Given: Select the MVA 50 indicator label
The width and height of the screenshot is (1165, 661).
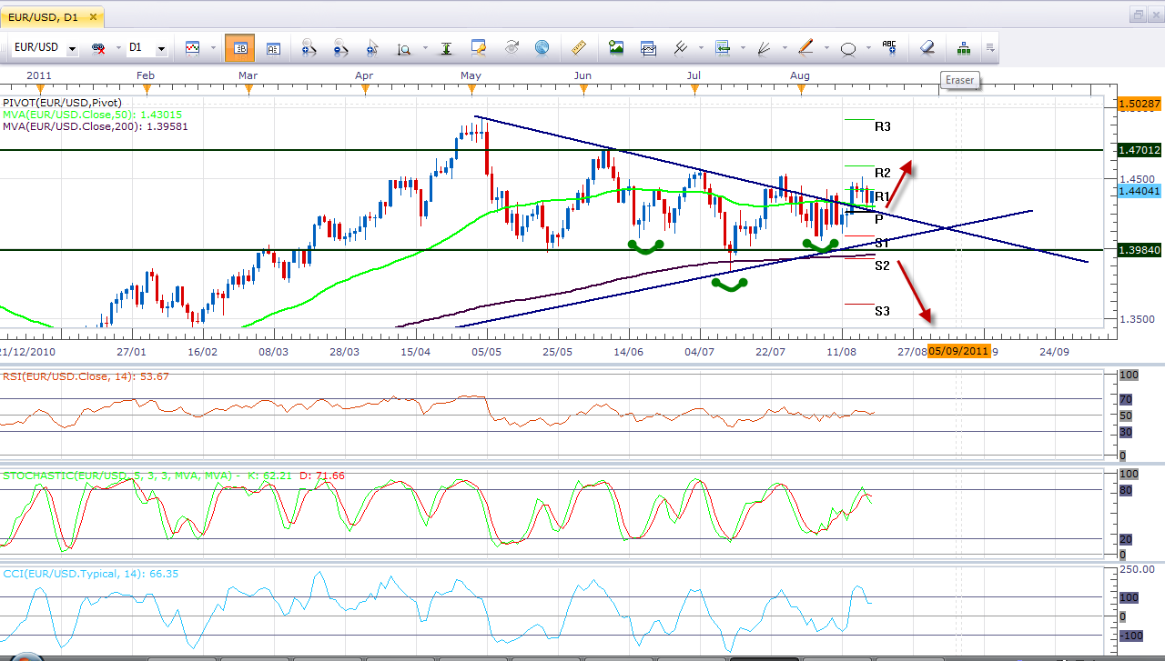Looking at the screenshot, I should click(93, 115).
